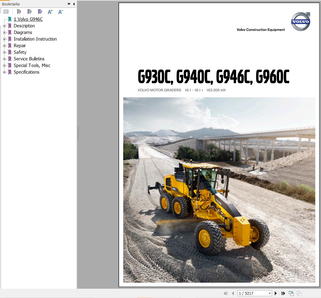
Task: Expand the Repair bookmark
Action: [4, 46]
